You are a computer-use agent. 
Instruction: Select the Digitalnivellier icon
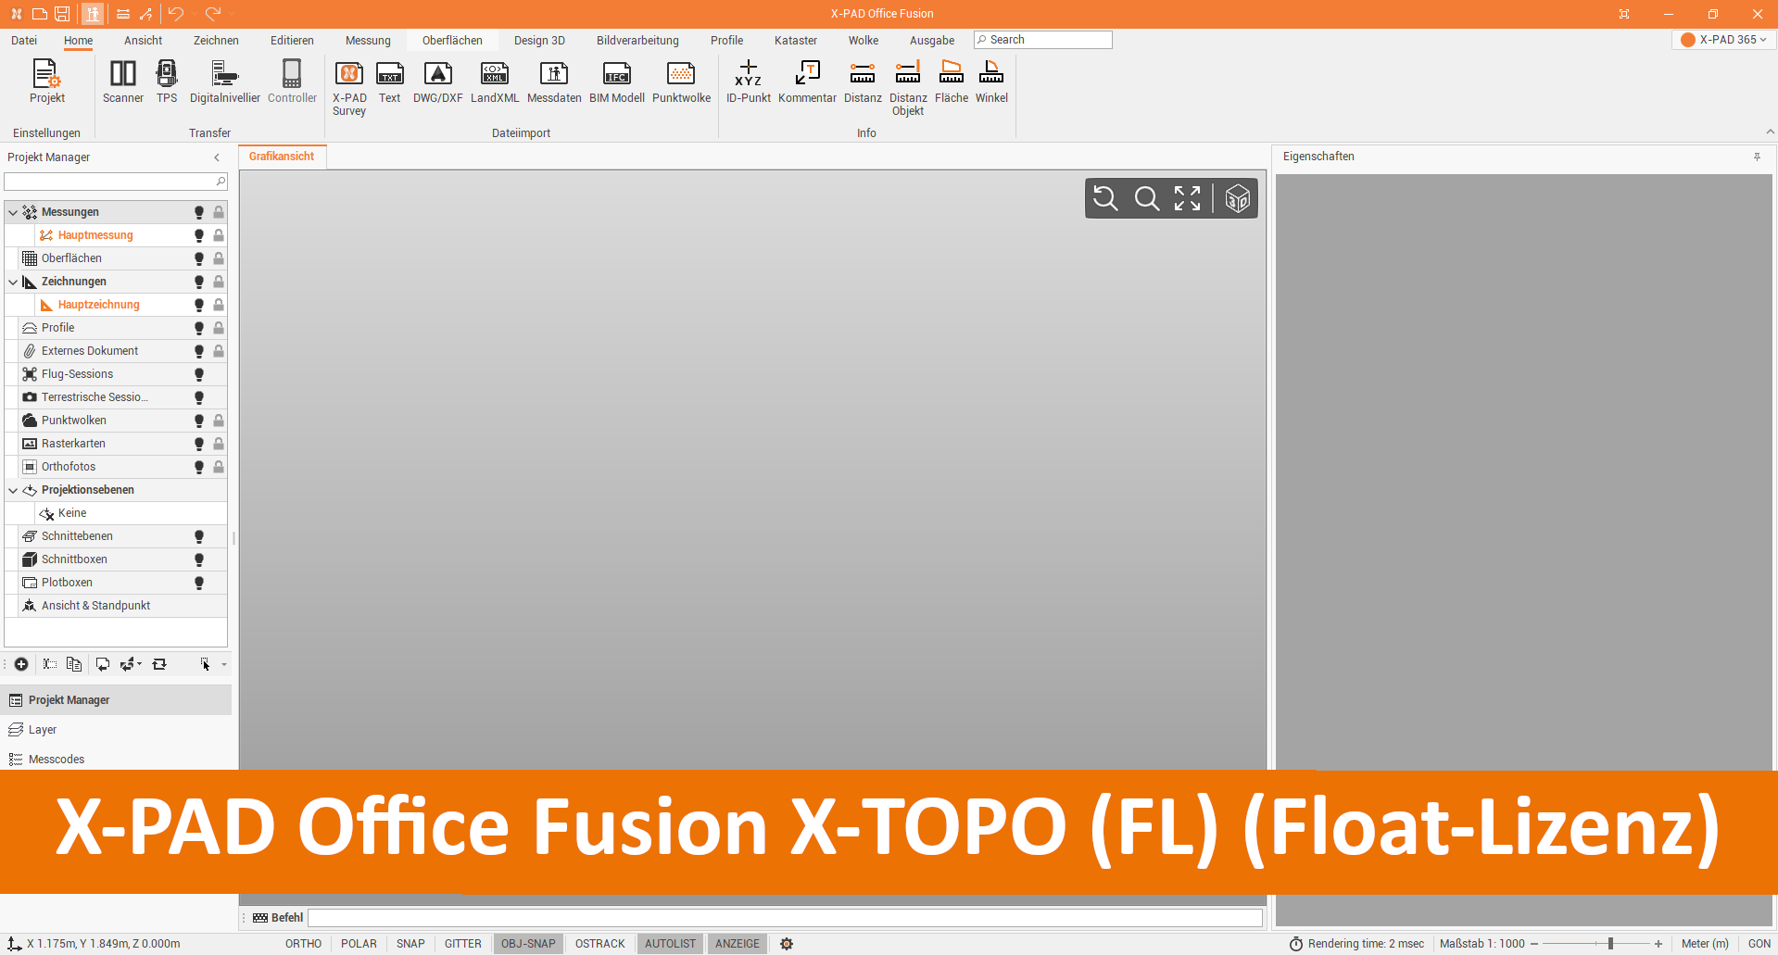[224, 82]
